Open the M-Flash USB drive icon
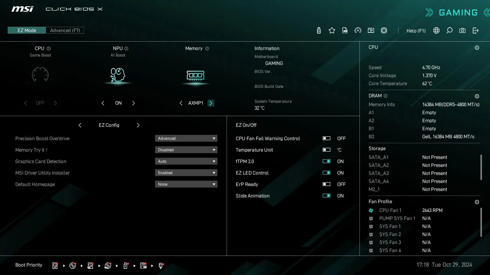The width and height of the screenshot is (490, 275). point(319,31)
